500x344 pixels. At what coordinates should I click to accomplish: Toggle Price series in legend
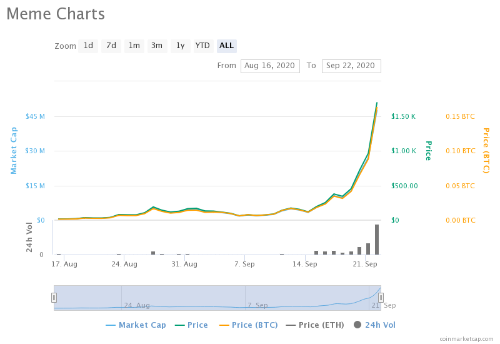pos(192,325)
